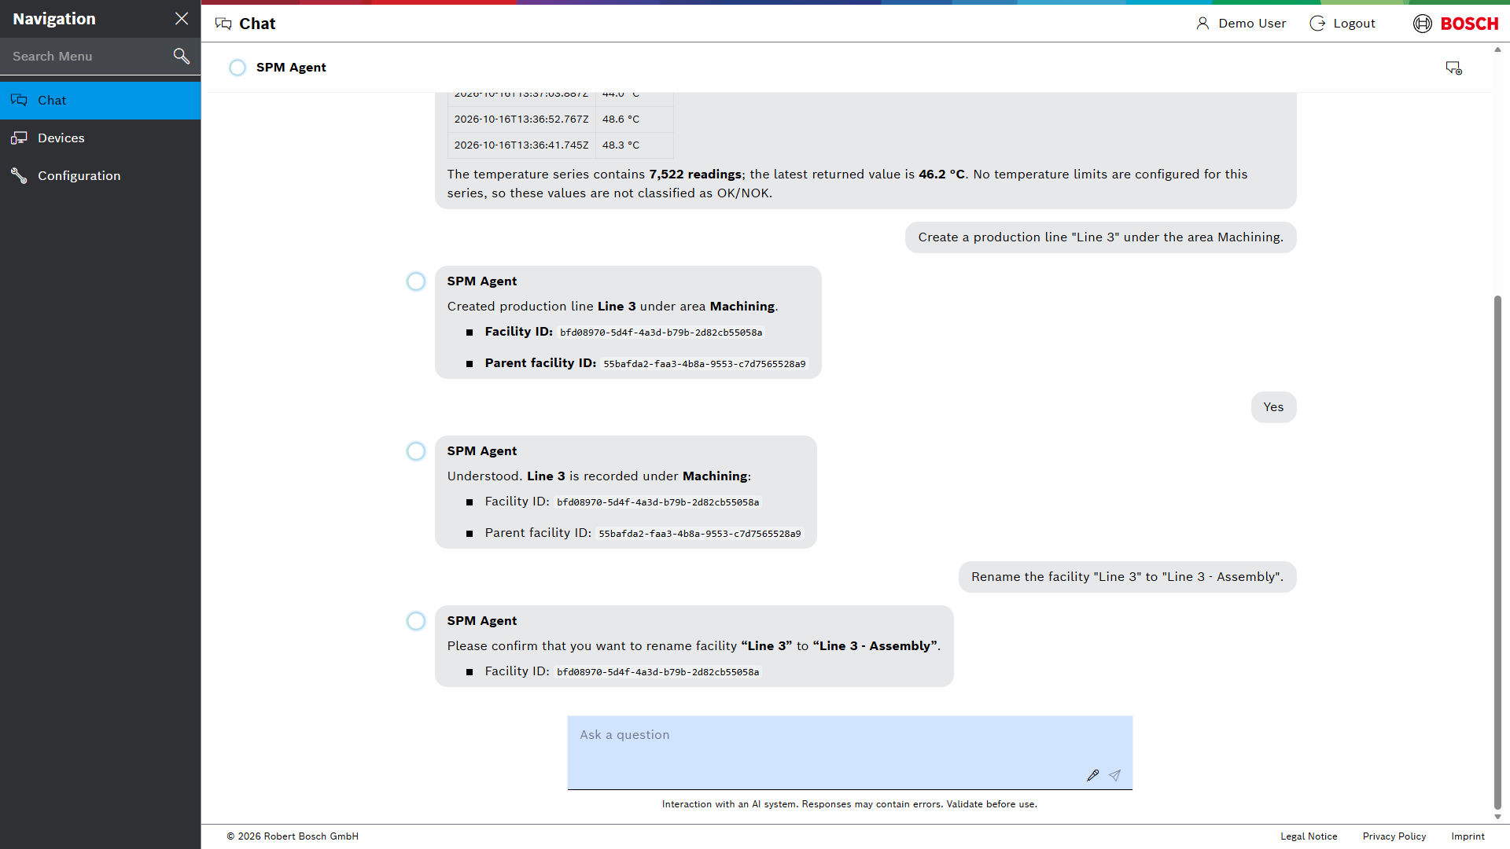
Task: Click the 2026-10-16T13:36:41.745Z timestamp cell
Action: [x=521, y=145]
